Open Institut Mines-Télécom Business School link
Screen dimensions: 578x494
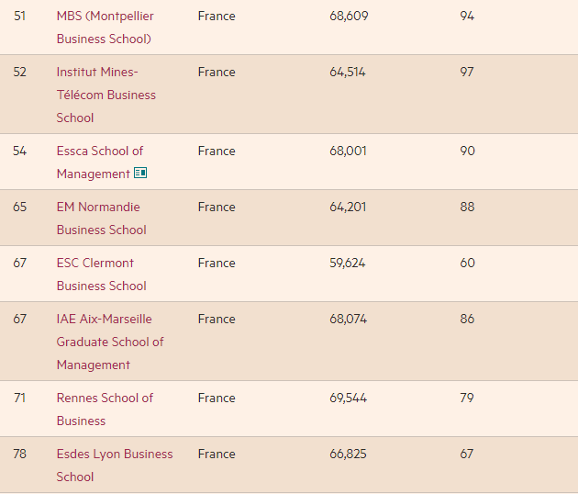(106, 95)
